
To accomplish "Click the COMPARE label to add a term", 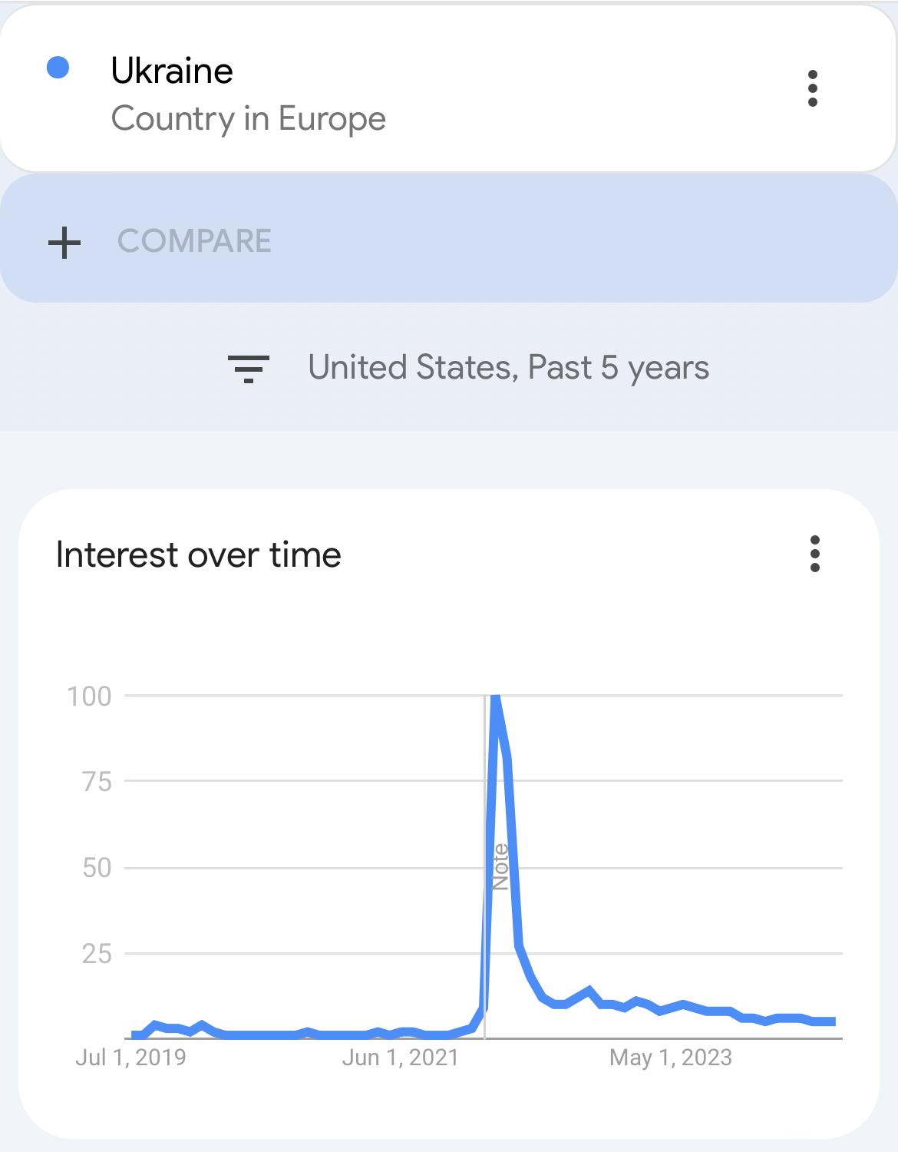I will [x=194, y=241].
